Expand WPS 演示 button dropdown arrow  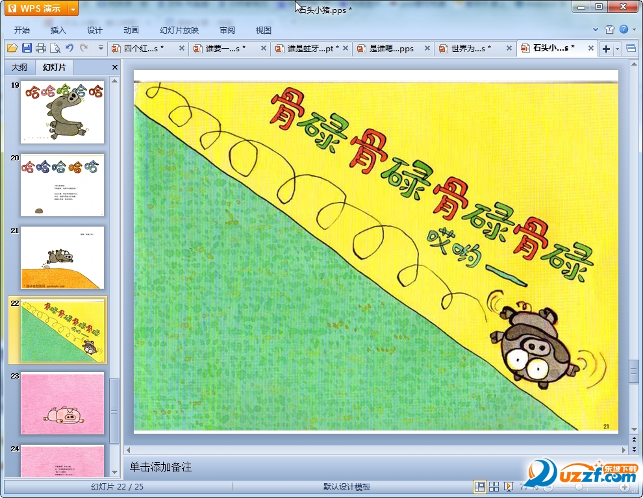click(73, 8)
